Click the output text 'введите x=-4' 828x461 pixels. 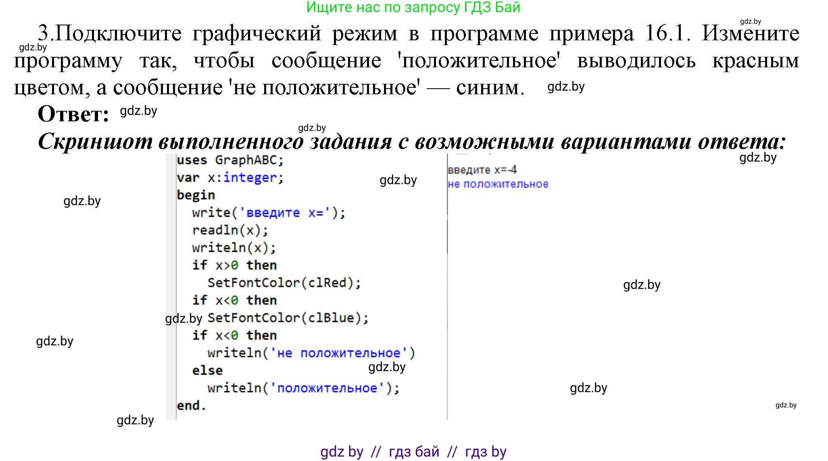(482, 170)
